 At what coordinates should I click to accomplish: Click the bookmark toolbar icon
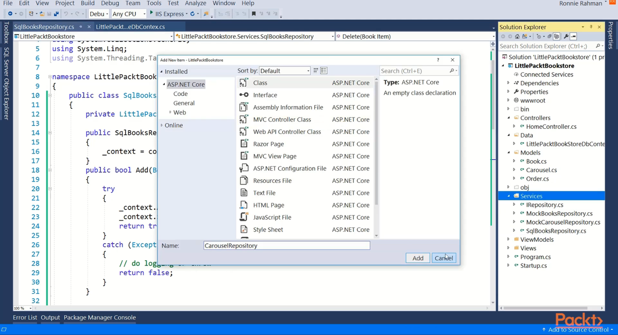pyautogui.click(x=254, y=14)
